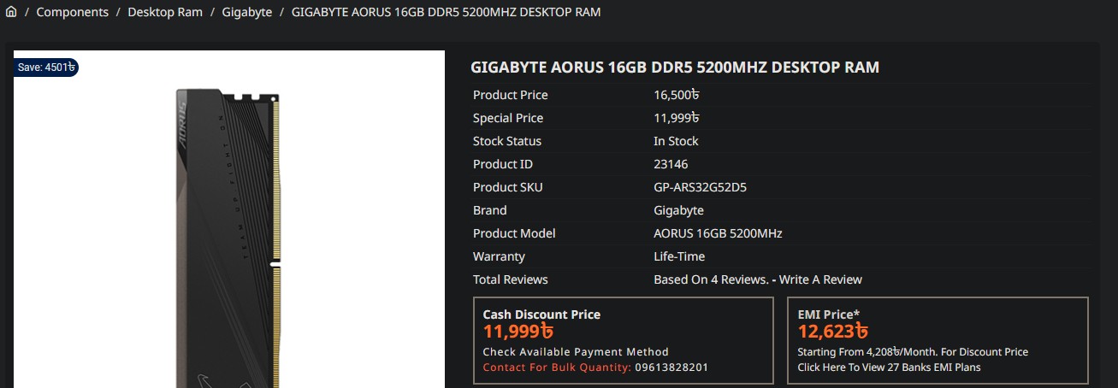Screen dimensions: 1118x388
Task: Click the bulk quantity phone number 09613828201
Action: tap(671, 367)
